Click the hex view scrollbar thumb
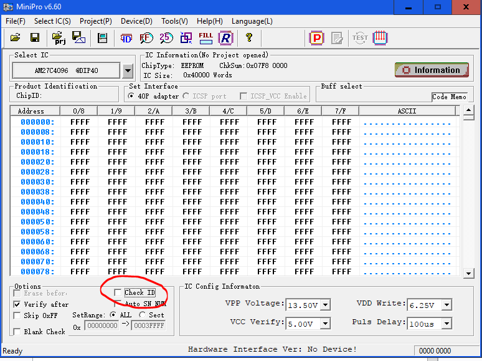The image size is (482, 361). [468, 118]
